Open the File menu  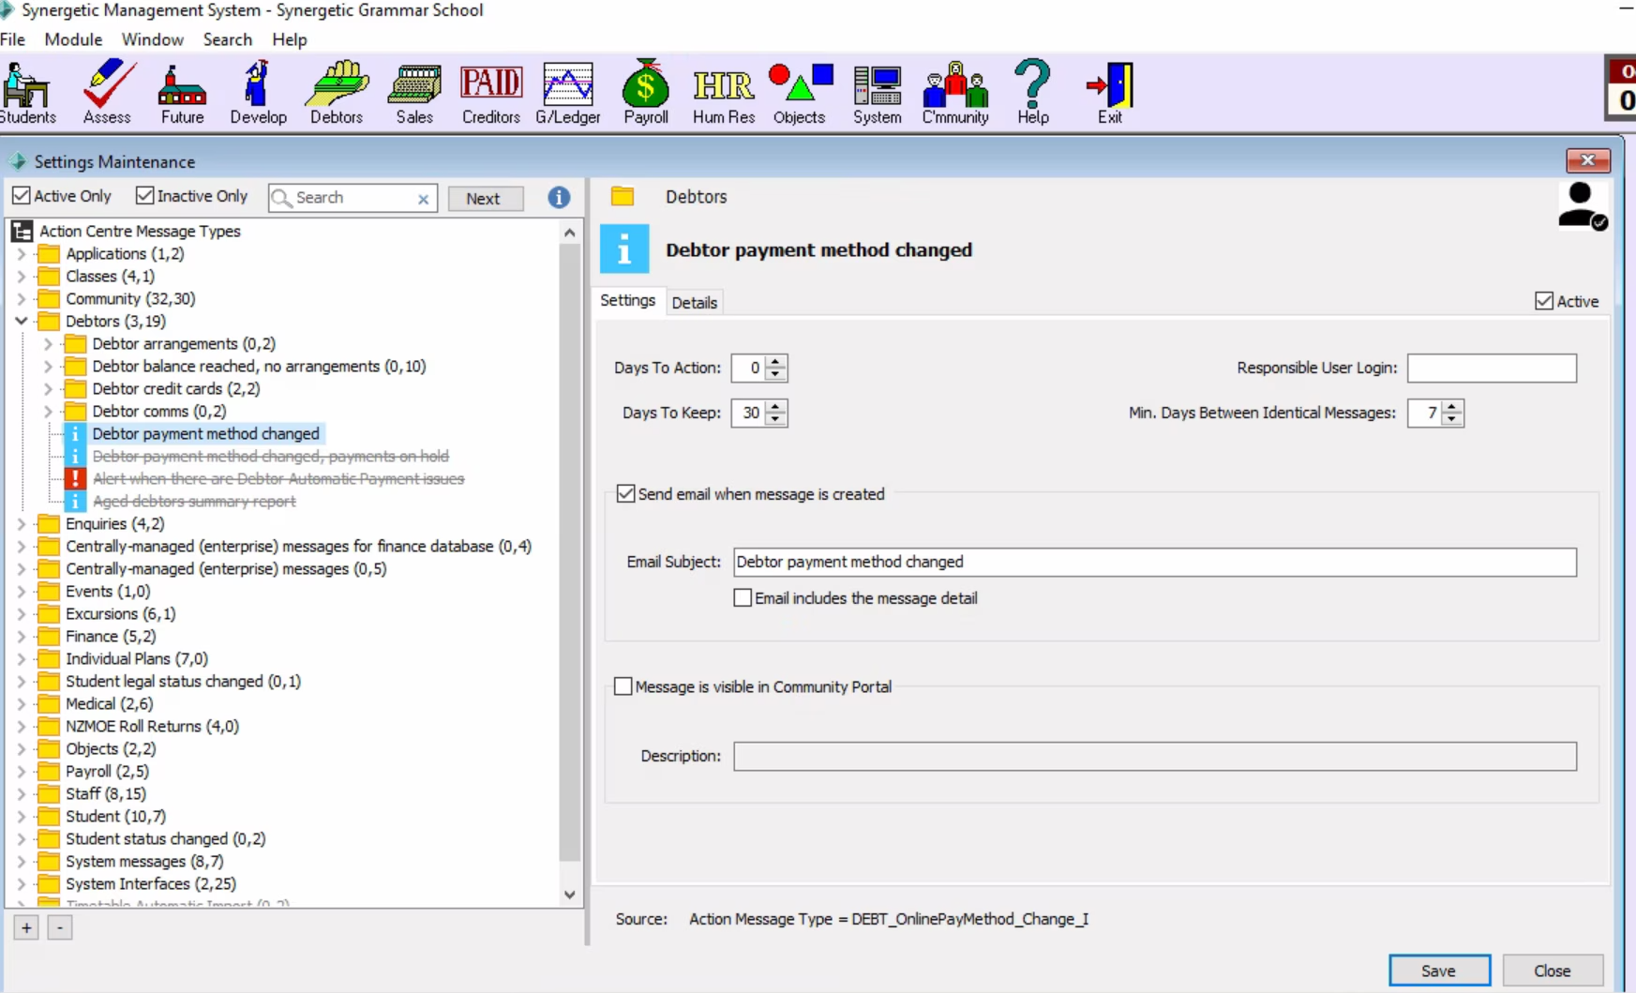[x=13, y=39]
